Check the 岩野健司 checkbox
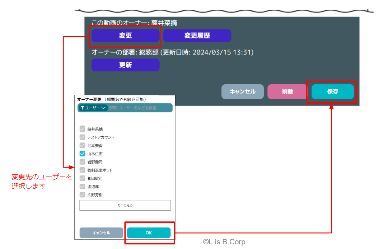384x249 pixels. click(82, 162)
